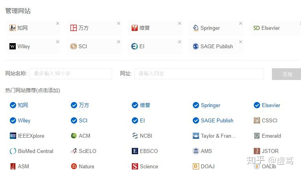Remove EI using its close X
Screen dimensions: 301x173
[179, 42]
